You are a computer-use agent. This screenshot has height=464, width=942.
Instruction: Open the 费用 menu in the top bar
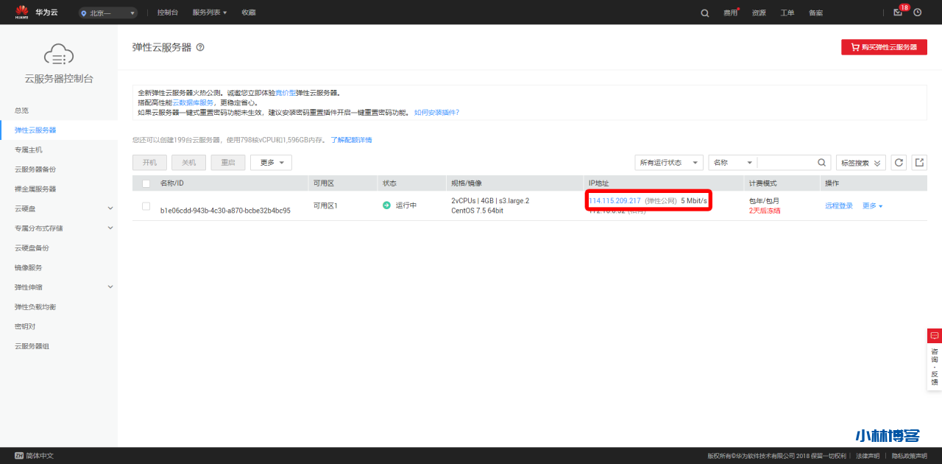[x=729, y=13]
